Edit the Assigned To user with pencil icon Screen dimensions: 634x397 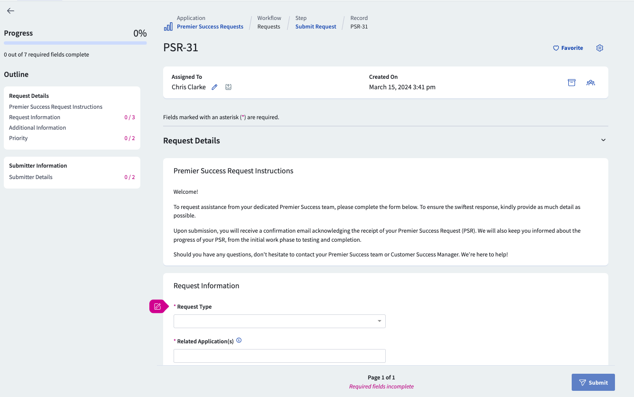(214, 87)
